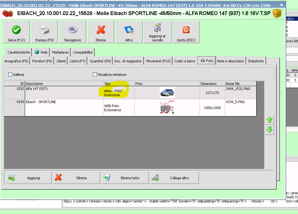Open the Codici a barre tab
The image size is (298, 214).
(x=185, y=61)
